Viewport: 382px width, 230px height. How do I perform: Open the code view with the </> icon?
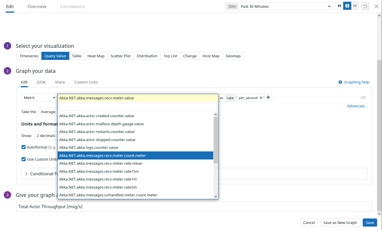pyautogui.click(x=363, y=97)
